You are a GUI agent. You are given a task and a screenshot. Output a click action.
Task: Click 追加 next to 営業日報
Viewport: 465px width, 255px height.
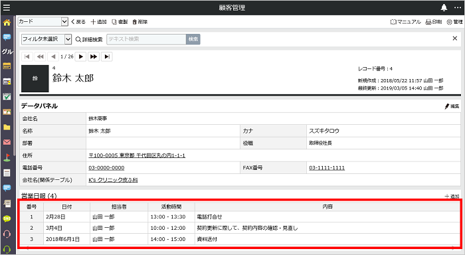(452, 197)
